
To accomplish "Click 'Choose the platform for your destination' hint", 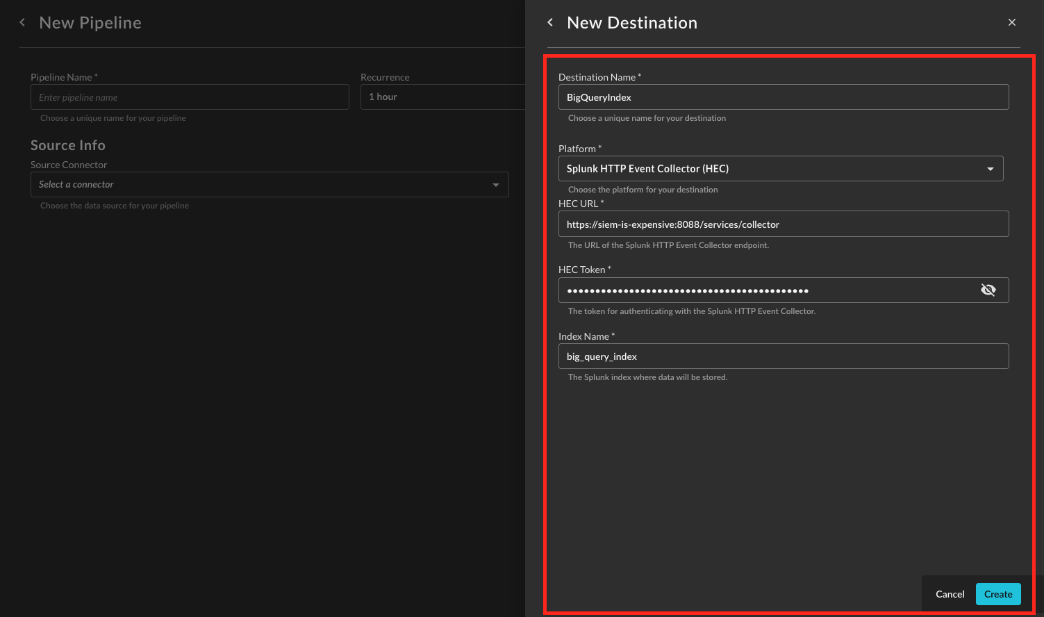I will point(643,190).
